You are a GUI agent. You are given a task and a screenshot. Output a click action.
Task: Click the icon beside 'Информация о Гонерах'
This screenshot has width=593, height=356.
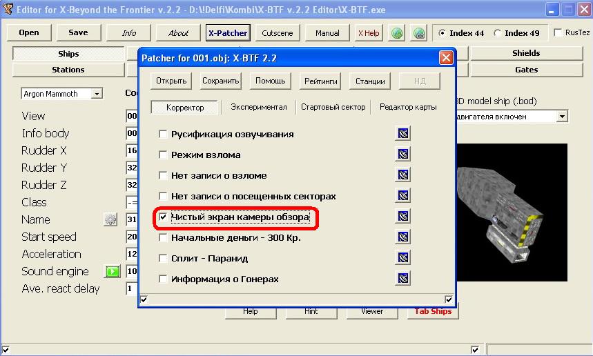pyautogui.click(x=404, y=279)
